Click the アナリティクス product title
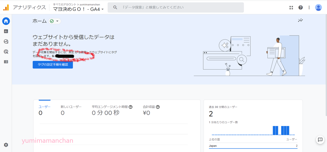This screenshot has width=327, height=152. click(29, 8)
